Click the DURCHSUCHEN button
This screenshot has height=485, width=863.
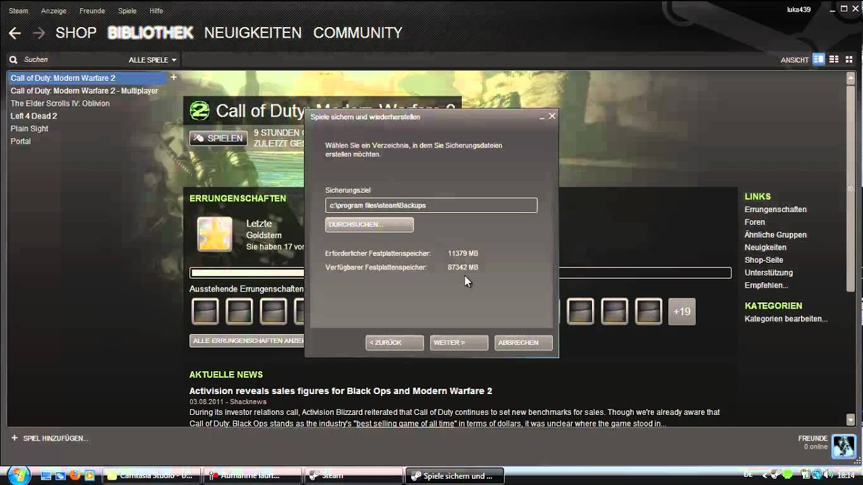pos(369,224)
